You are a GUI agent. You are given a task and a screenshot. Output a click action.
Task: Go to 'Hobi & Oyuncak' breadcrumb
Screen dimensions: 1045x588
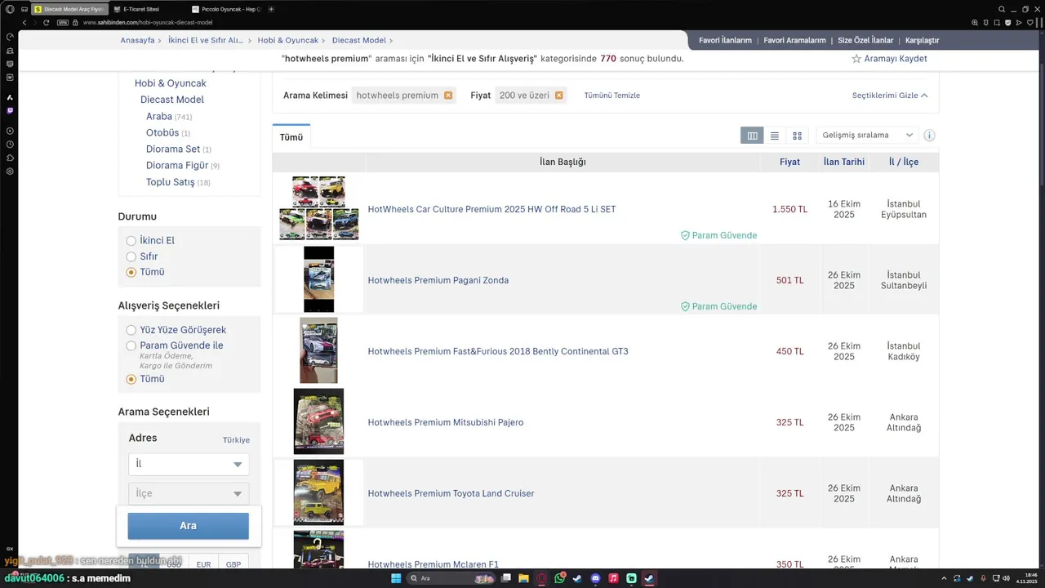tap(288, 40)
